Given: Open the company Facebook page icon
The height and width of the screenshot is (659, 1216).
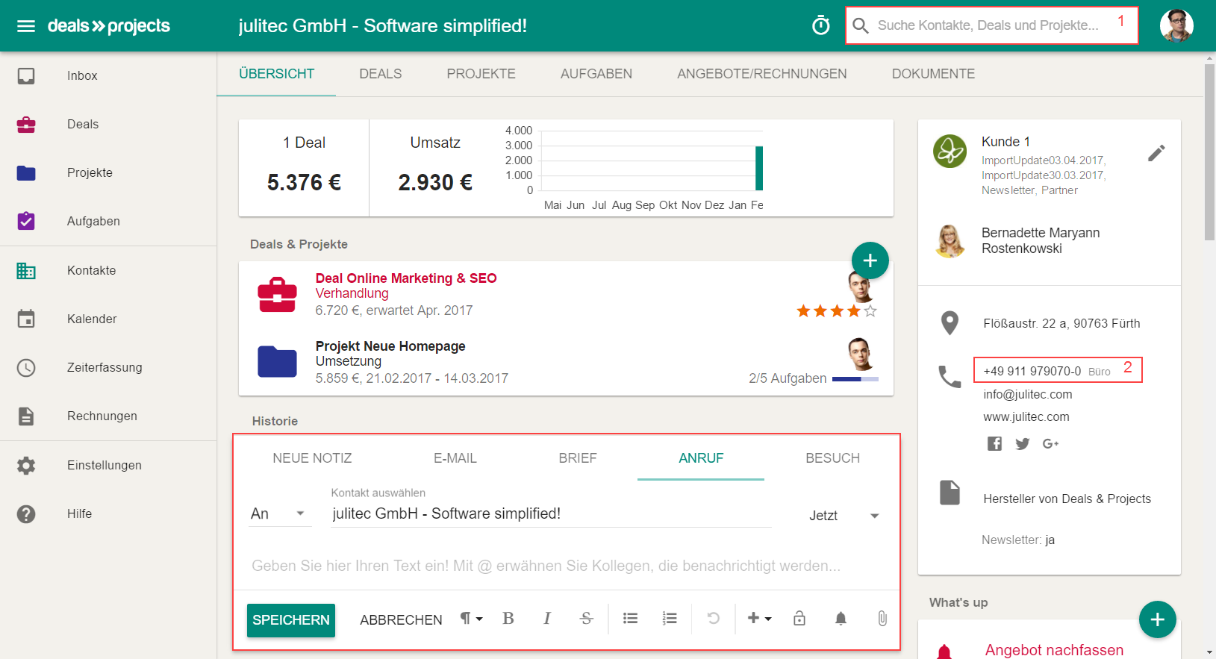Looking at the screenshot, I should coord(994,443).
